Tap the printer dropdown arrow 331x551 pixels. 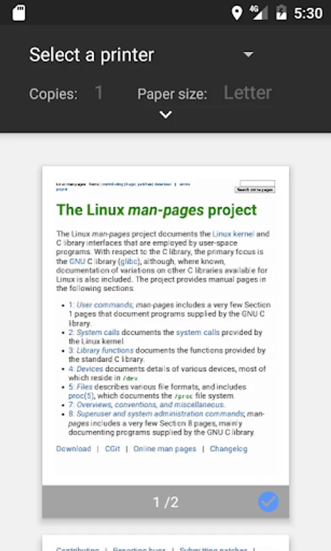pos(248,54)
